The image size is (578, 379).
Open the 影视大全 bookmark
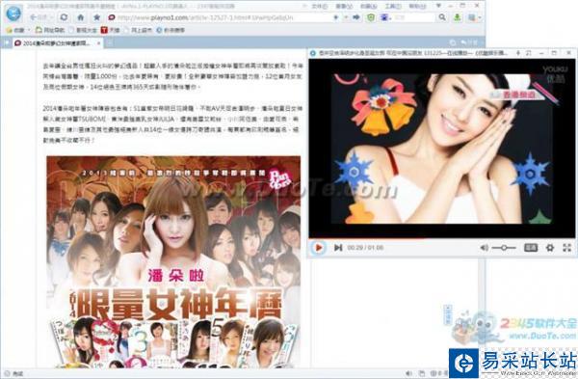click(83, 30)
